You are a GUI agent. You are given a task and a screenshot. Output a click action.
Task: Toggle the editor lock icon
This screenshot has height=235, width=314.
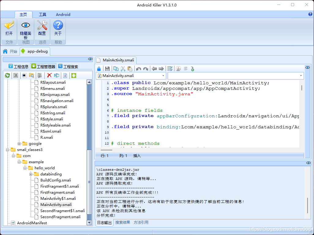click(99, 69)
